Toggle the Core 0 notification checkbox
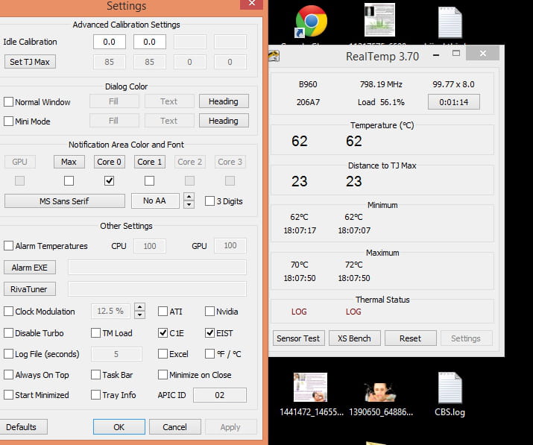Image resolution: width=533 pixels, height=445 pixels. click(109, 180)
